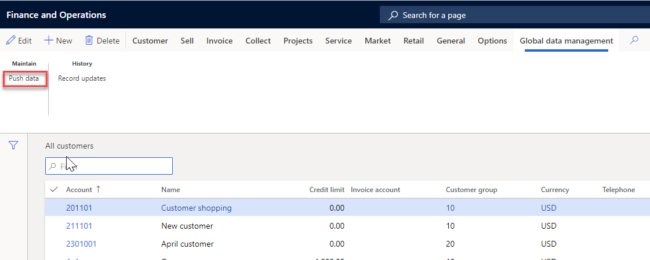This screenshot has width=650, height=260.
Task: Open customer group 10 link for 201101
Action: (x=450, y=208)
